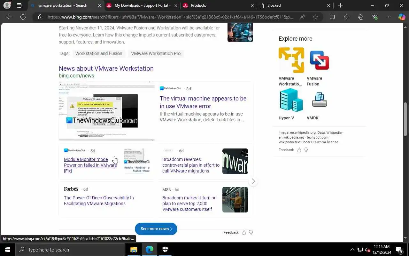Show hidden system tray icons chevron
The image size is (409, 256).
[352, 250]
